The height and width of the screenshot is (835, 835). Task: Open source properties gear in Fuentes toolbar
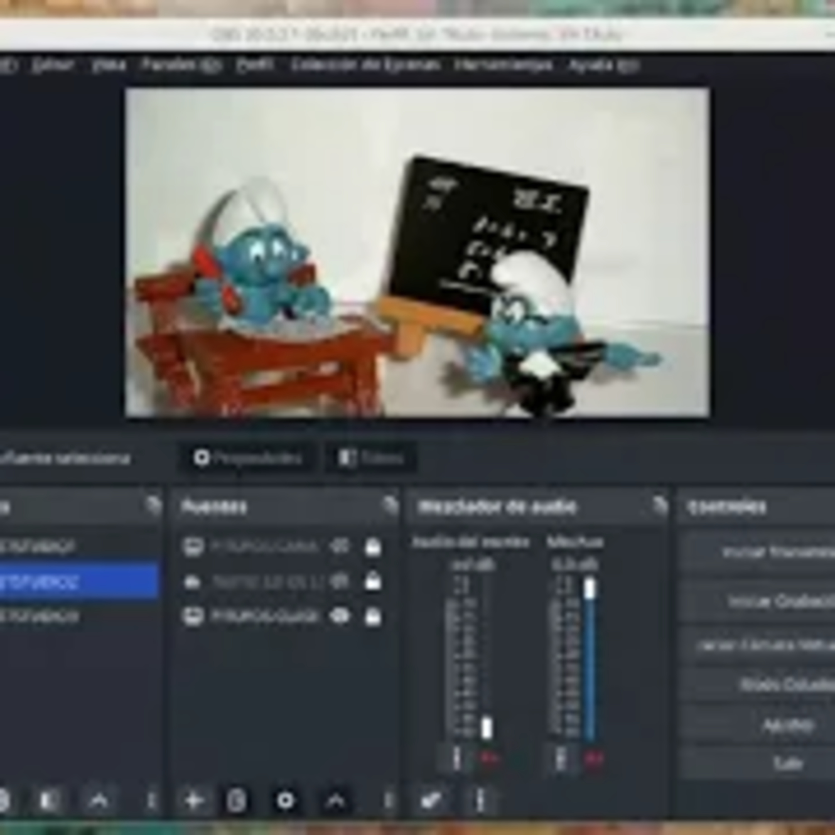pyautogui.click(x=285, y=801)
